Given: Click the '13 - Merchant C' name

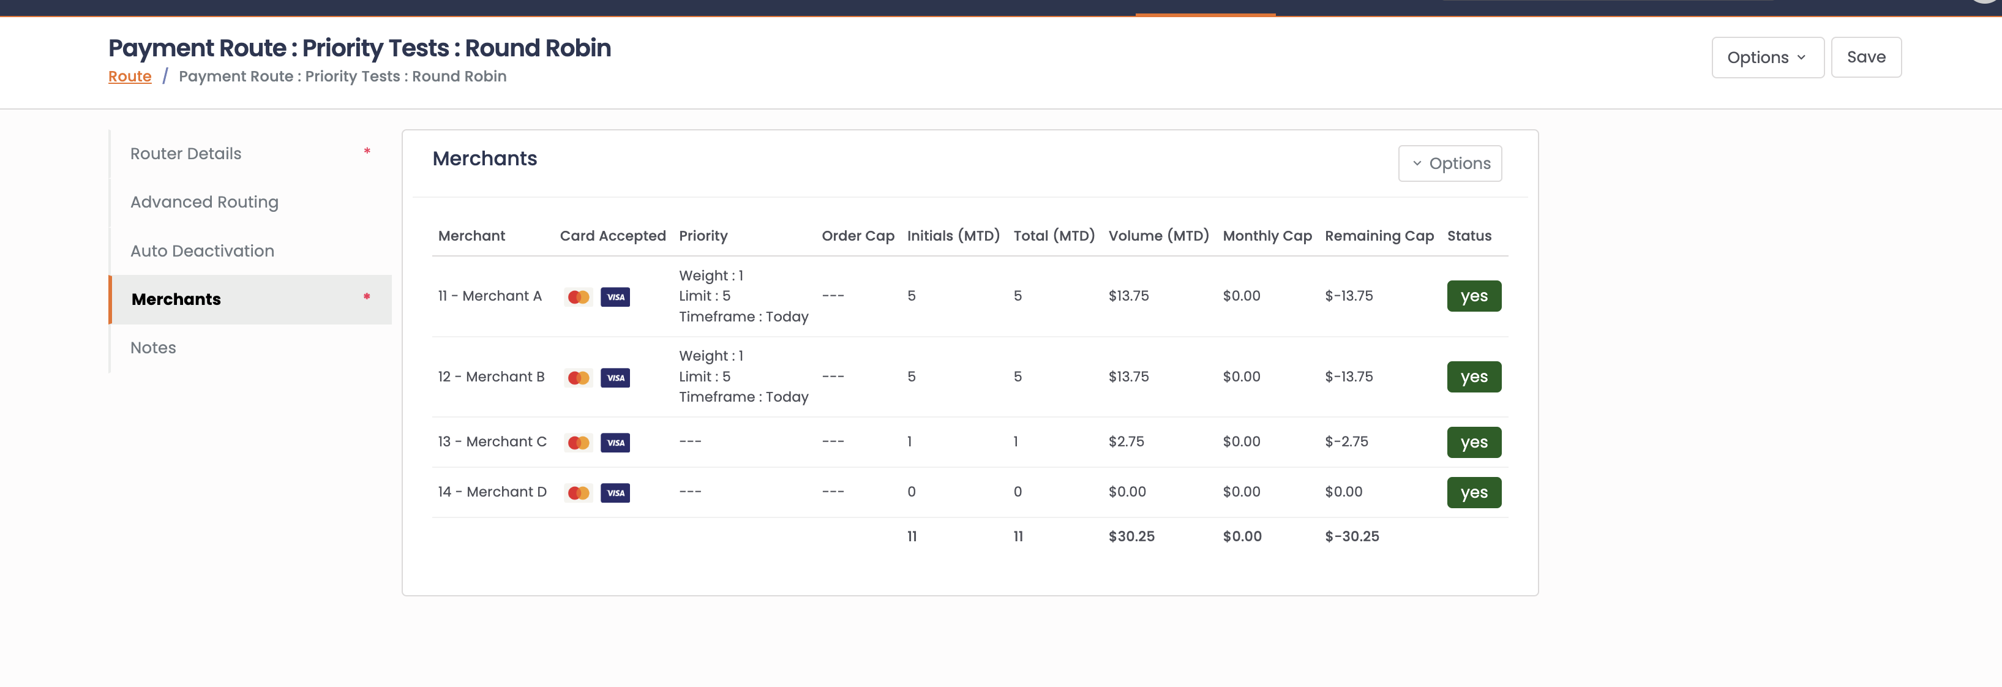Looking at the screenshot, I should [x=492, y=441].
